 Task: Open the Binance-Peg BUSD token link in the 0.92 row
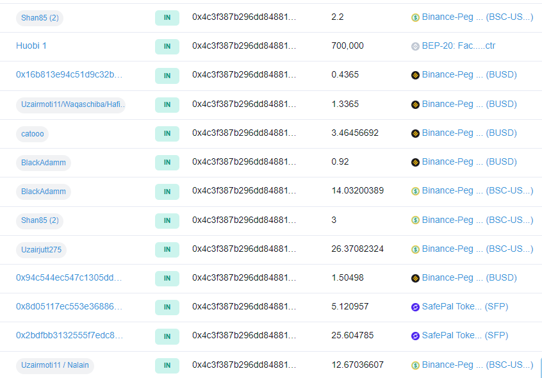tap(470, 161)
